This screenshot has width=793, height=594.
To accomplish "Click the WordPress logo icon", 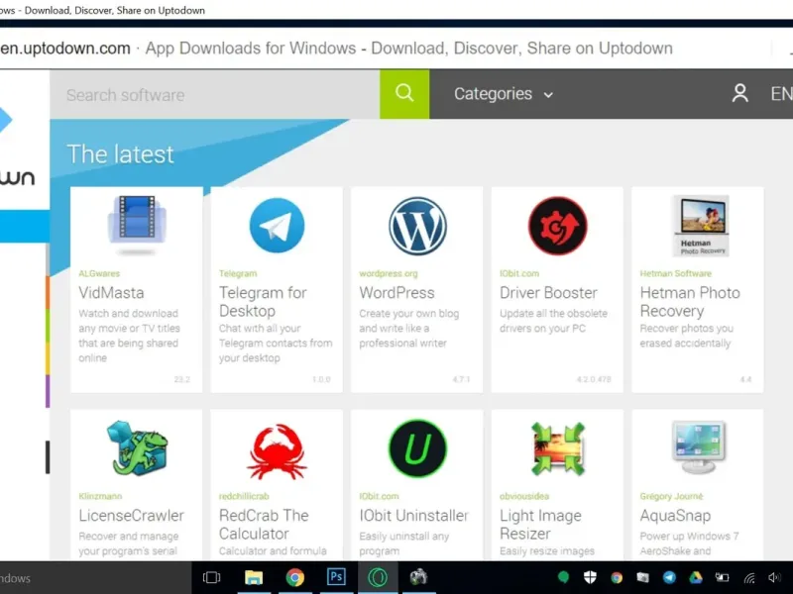I will (x=417, y=226).
